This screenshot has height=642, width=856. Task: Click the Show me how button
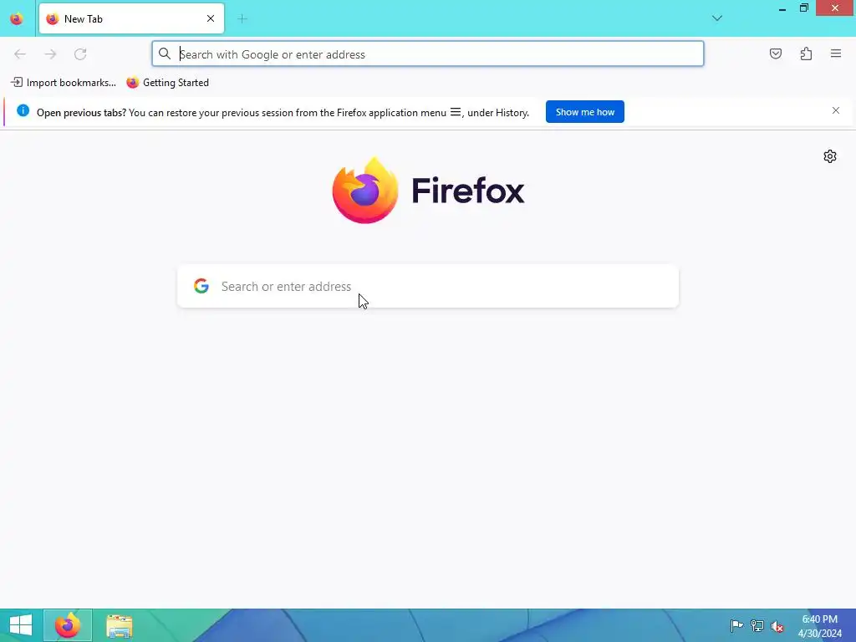[584, 112]
